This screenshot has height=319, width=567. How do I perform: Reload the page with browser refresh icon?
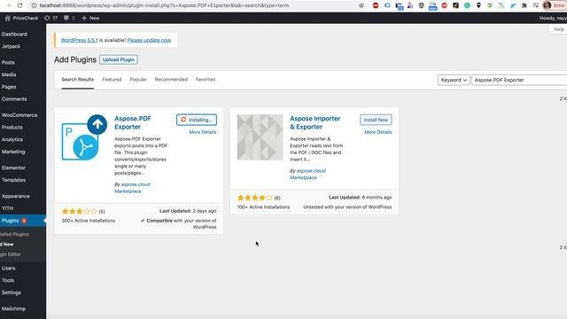coord(19,5)
